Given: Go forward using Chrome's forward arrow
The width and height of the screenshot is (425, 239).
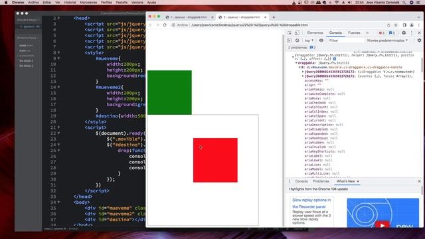Looking at the screenshot, I should [157, 25].
